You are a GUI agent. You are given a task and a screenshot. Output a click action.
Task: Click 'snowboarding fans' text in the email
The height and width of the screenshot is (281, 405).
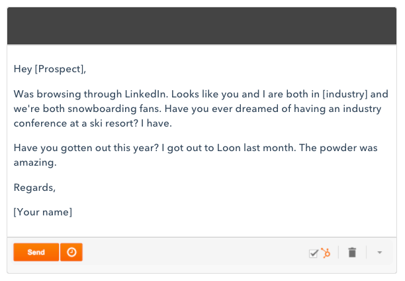pyautogui.click(x=114, y=109)
